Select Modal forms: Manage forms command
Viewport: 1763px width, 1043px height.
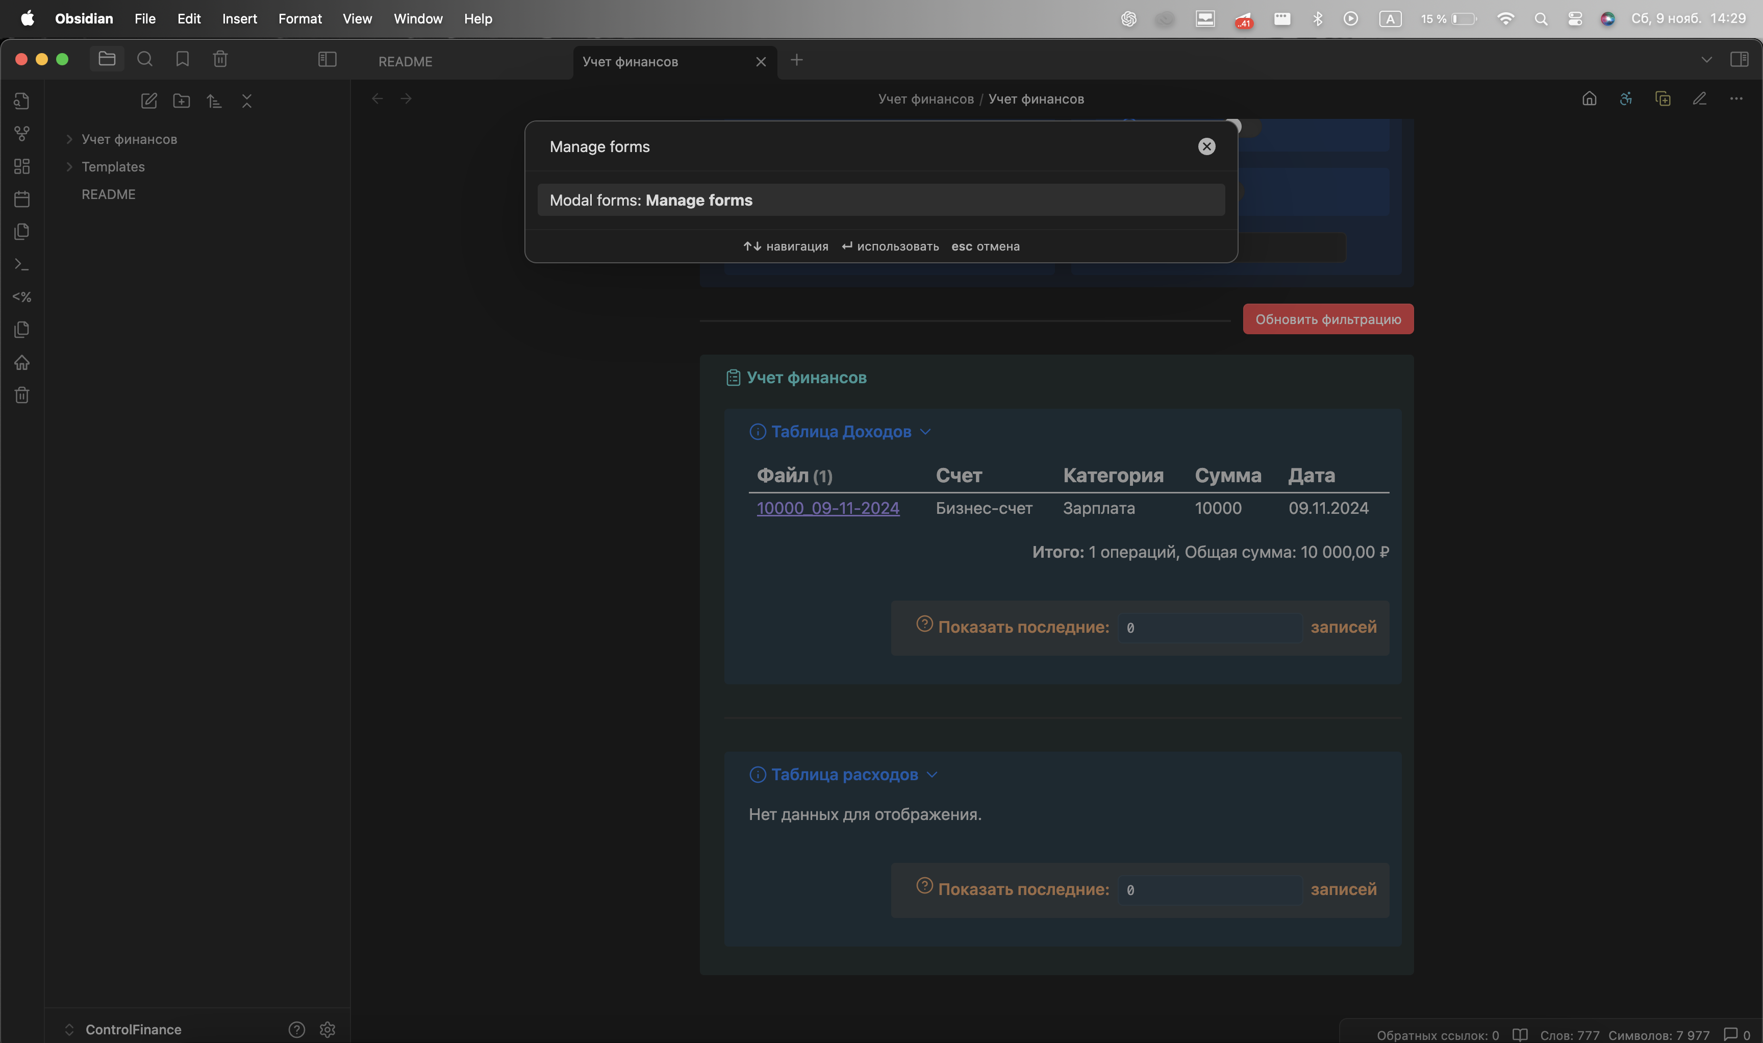click(x=880, y=201)
